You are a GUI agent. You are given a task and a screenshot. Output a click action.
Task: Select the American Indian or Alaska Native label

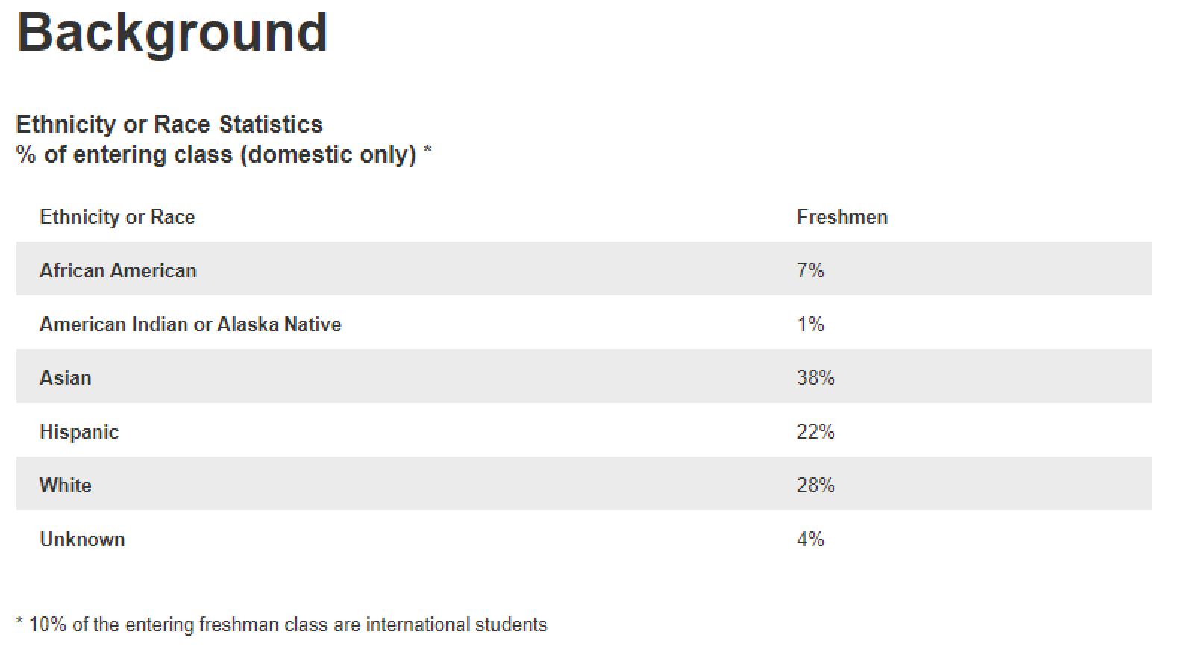(190, 324)
